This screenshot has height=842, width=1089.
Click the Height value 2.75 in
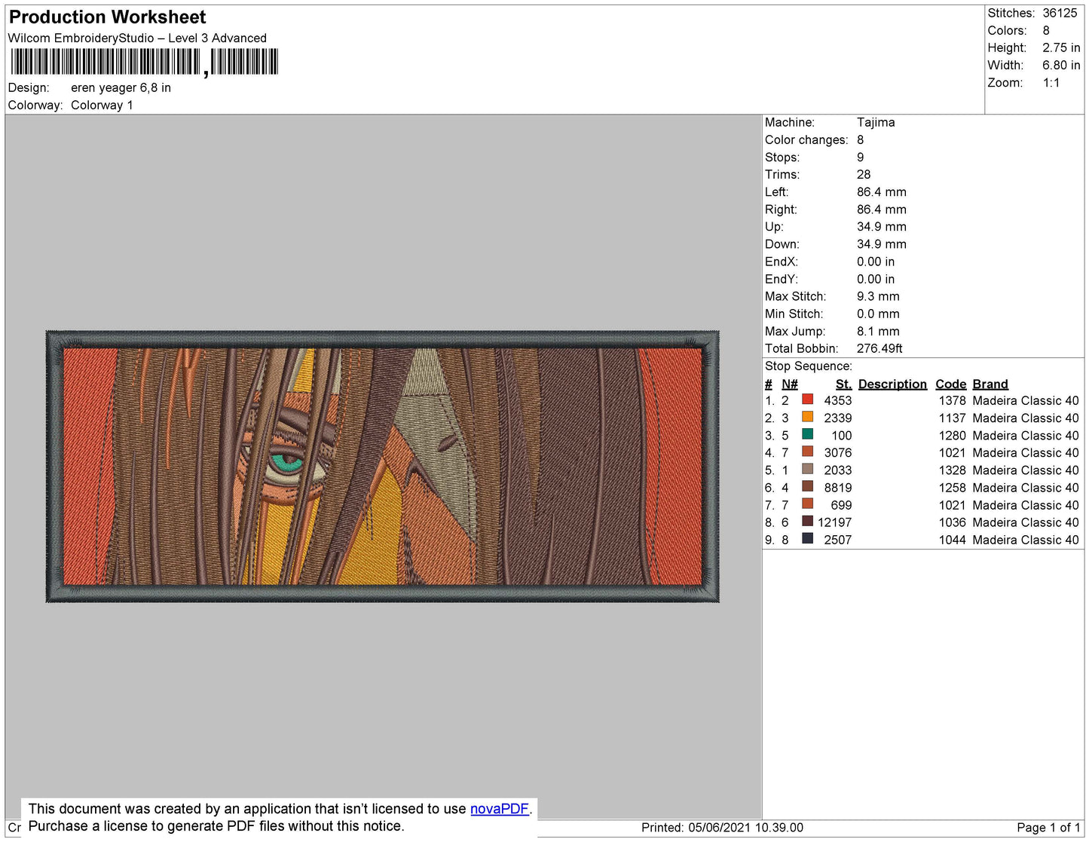point(1061,47)
